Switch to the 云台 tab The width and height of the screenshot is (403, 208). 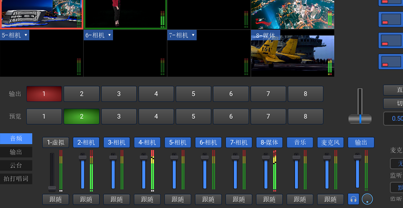[x=16, y=165]
